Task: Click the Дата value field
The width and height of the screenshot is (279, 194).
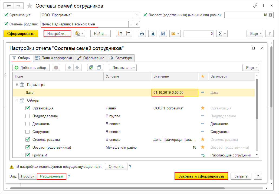Action: pos(175,92)
